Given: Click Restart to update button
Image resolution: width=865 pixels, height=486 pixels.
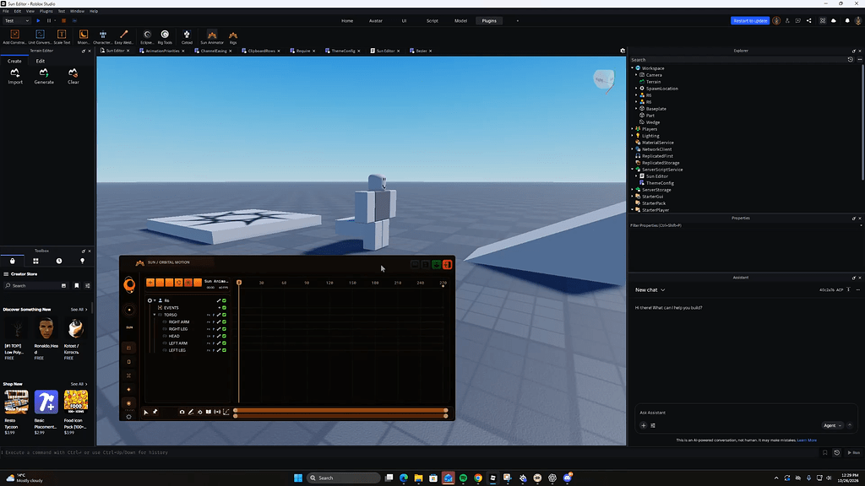Looking at the screenshot, I should click(x=750, y=21).
